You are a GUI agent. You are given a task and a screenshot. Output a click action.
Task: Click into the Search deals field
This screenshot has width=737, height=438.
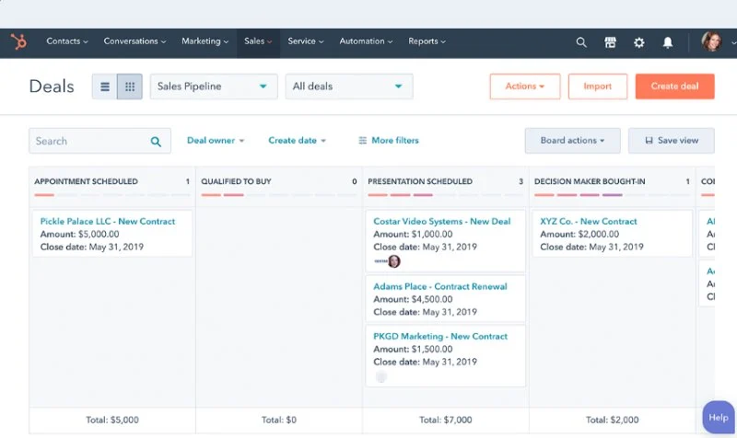pyautogui.click(x=99, y=141)
